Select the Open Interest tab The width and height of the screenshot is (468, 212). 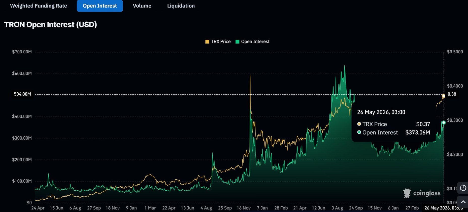coord(100,6)
